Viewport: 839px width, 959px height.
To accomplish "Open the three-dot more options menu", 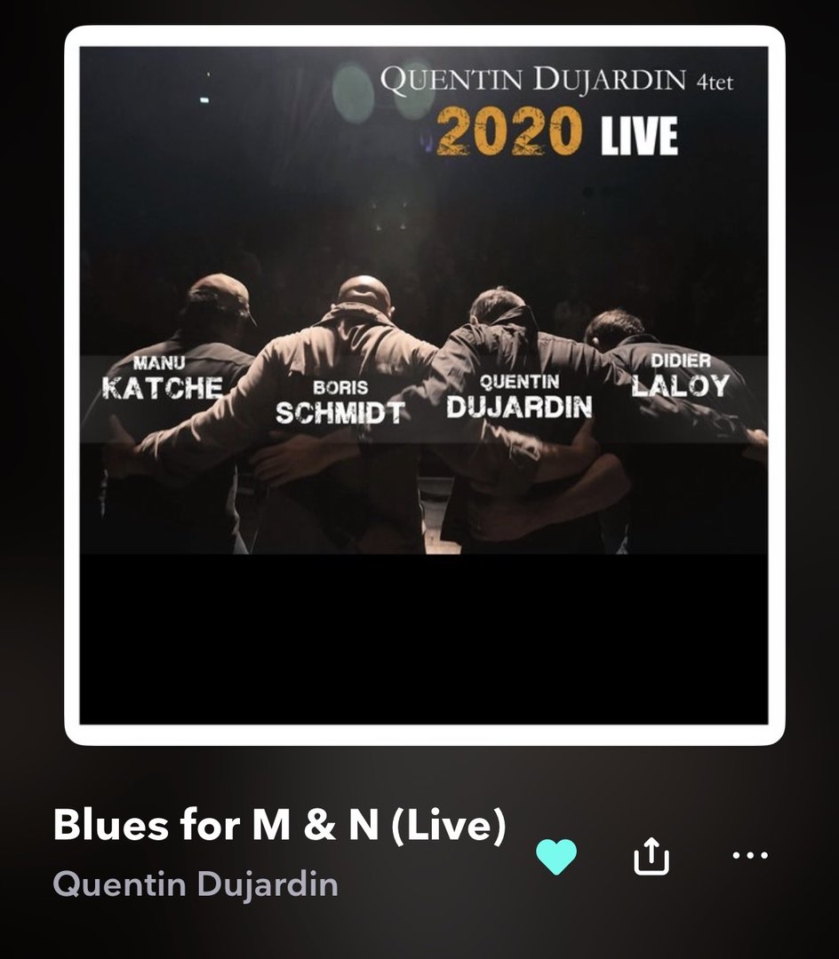I will tap(750, 855).
